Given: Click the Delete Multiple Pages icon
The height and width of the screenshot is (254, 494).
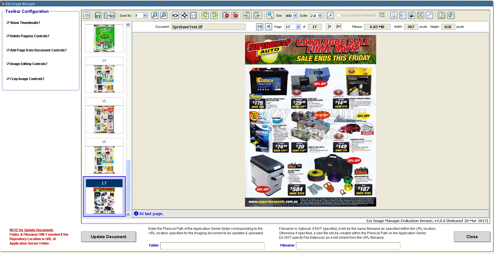Looking at the screenshot, I should coord(235,16).
